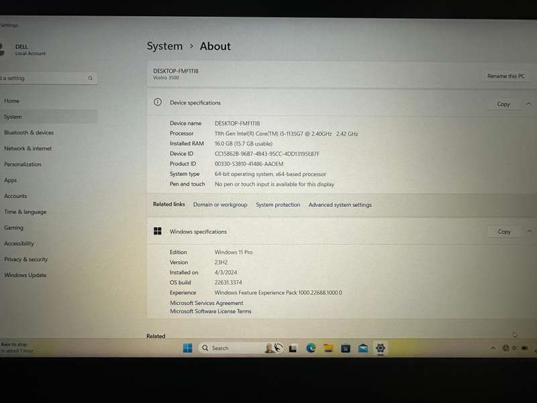Open Accounts settings
The width and height of the screenshot is (537, 403).
(15, 196)
